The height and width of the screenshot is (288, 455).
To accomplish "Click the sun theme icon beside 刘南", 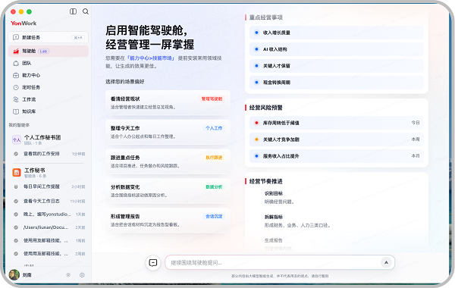I will click(68, 275).
